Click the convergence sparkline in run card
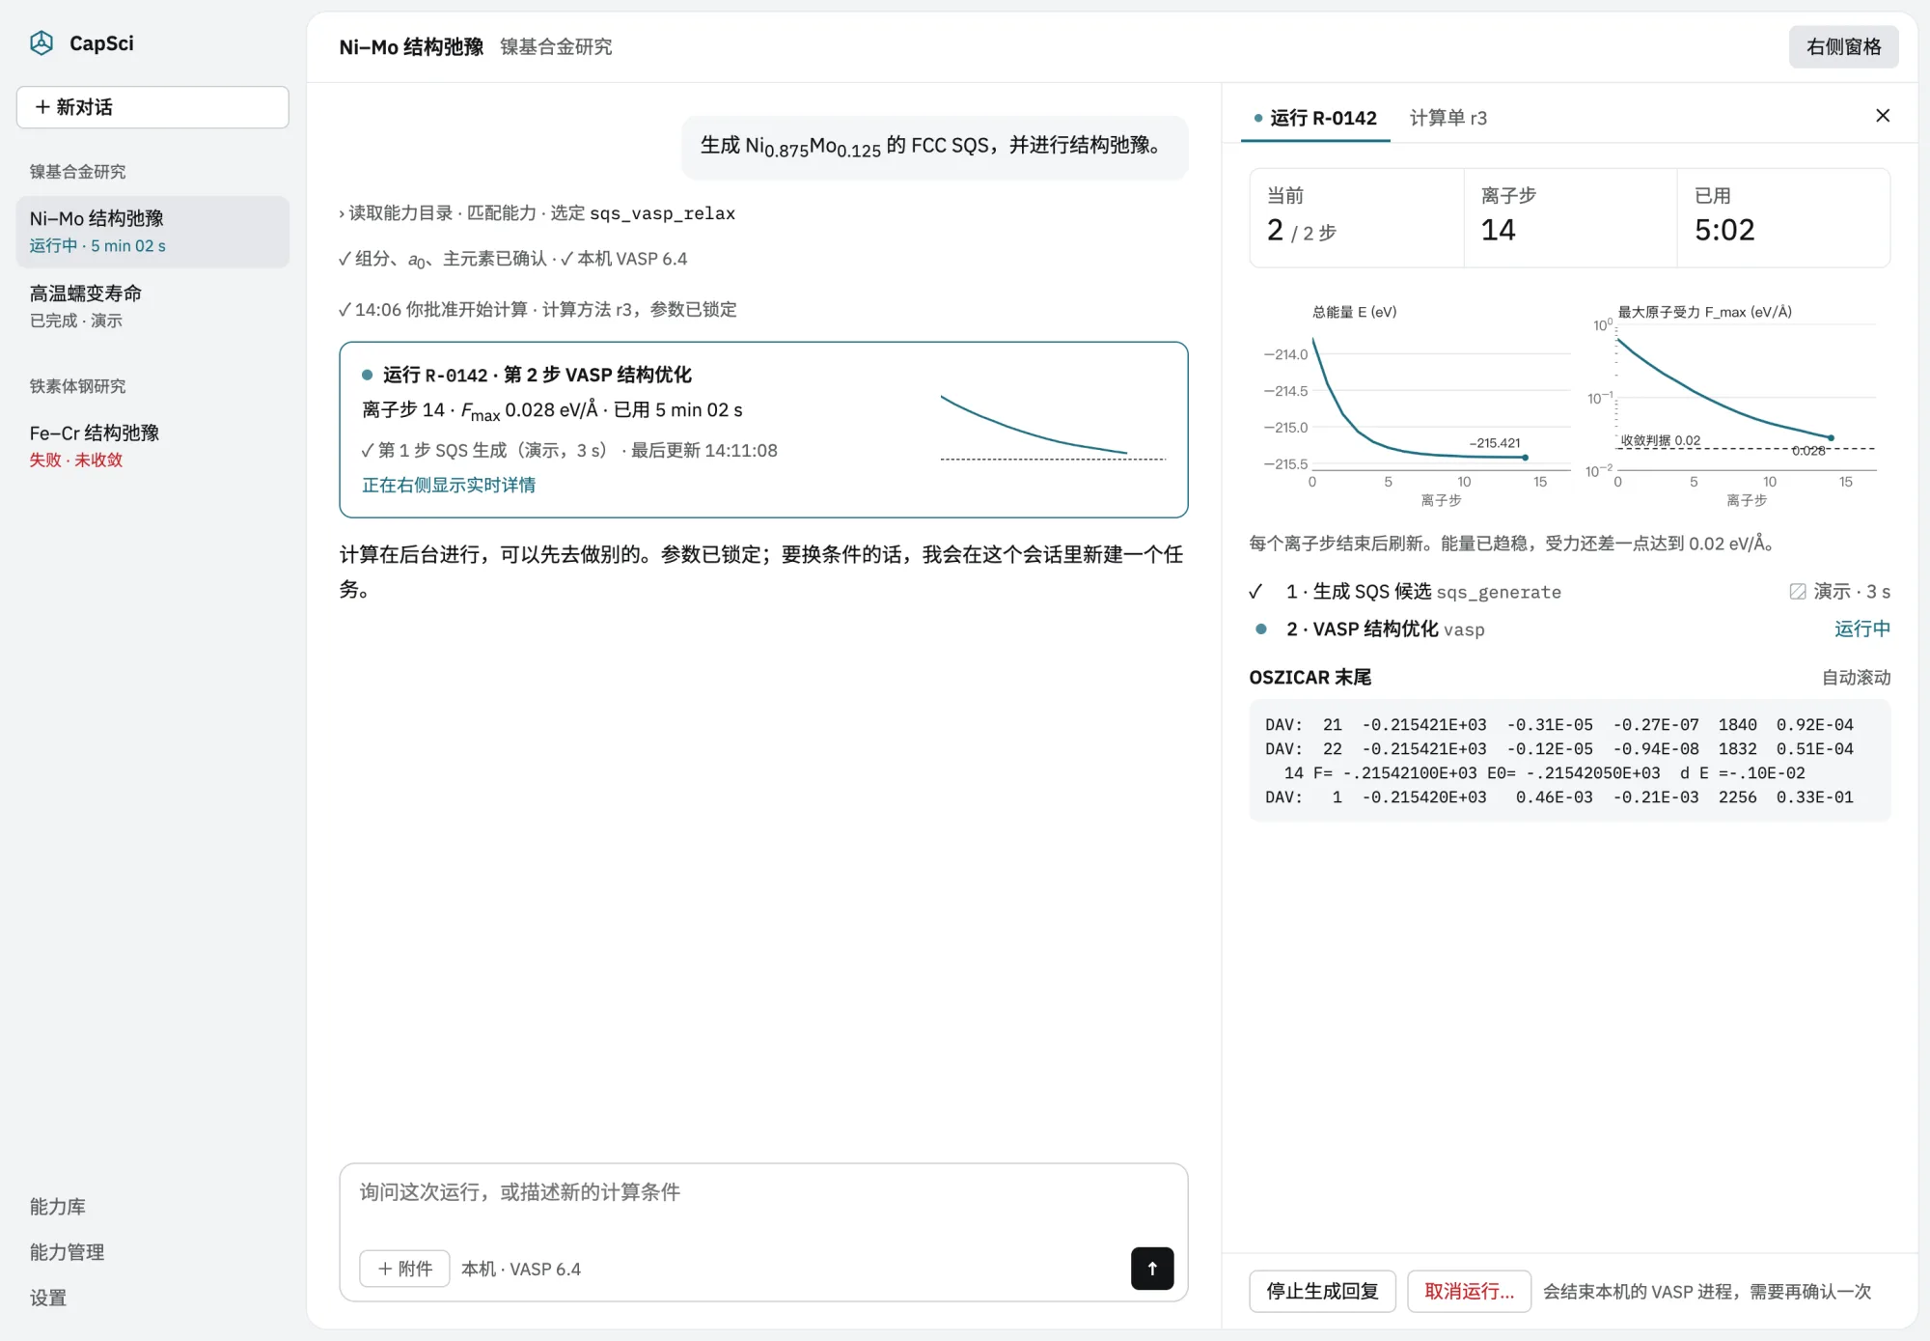This screenshot has height=1341, width=1930. [x=1053, y=428]
